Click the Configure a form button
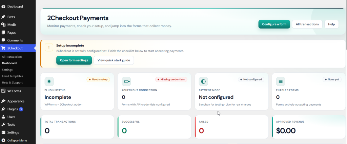 274,24
